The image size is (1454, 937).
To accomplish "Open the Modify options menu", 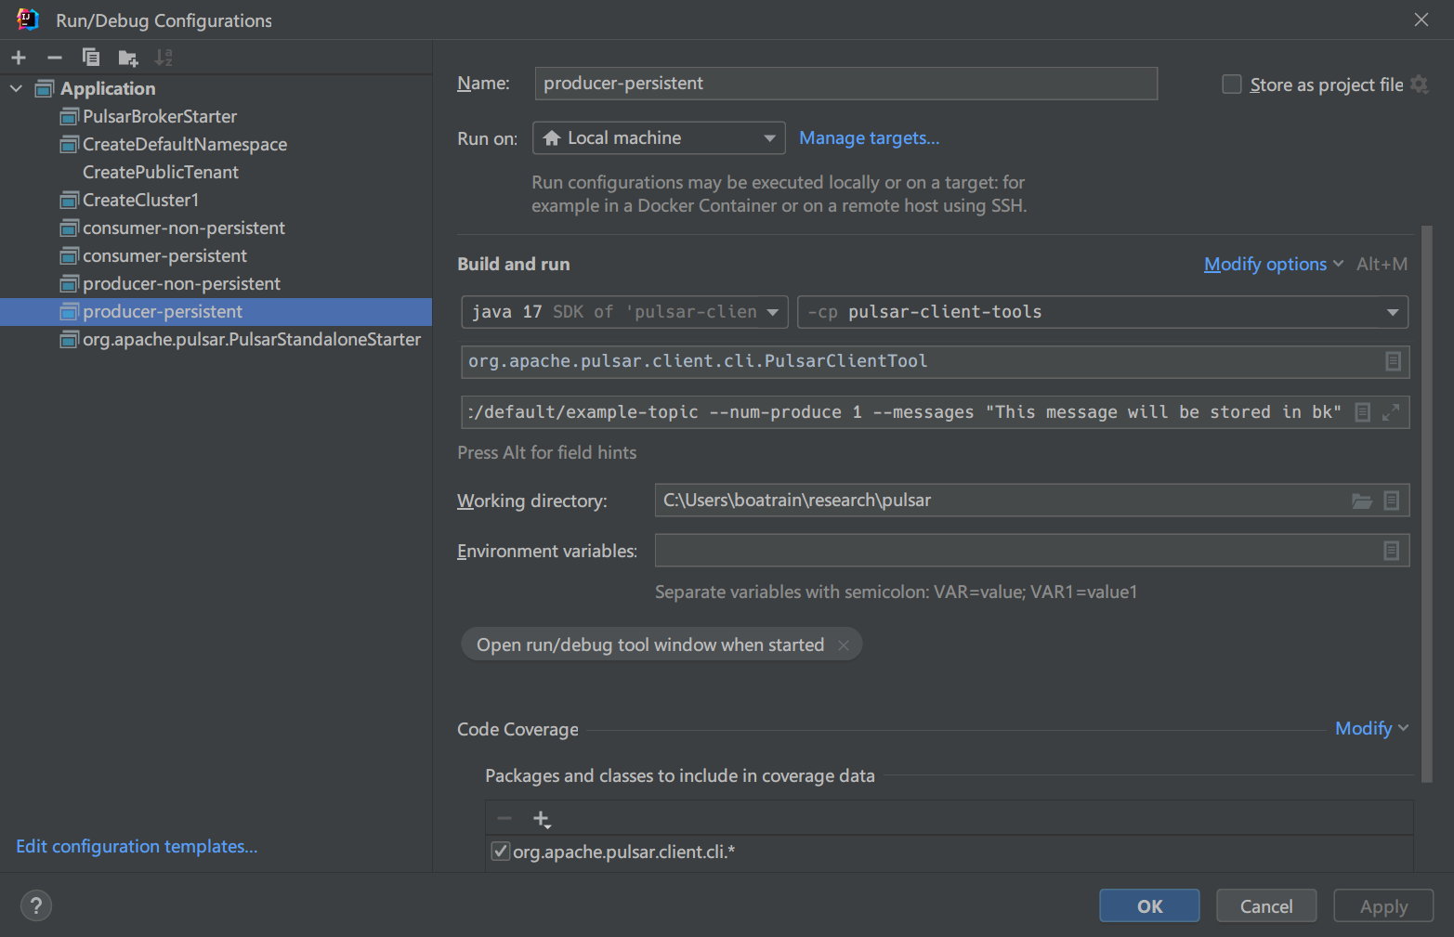I will 1266,264.
